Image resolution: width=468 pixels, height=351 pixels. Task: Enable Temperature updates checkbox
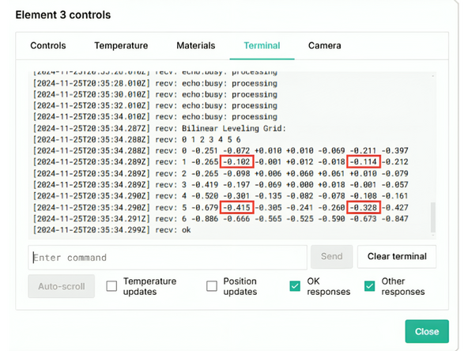point(111,286)
